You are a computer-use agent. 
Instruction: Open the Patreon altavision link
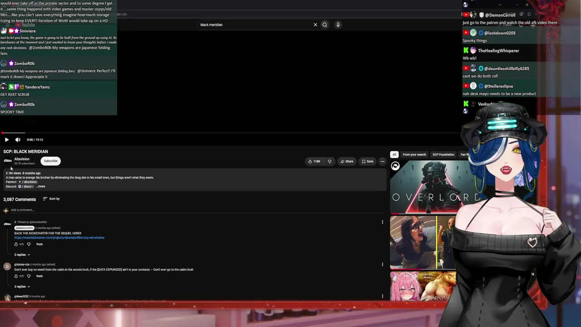28,182
